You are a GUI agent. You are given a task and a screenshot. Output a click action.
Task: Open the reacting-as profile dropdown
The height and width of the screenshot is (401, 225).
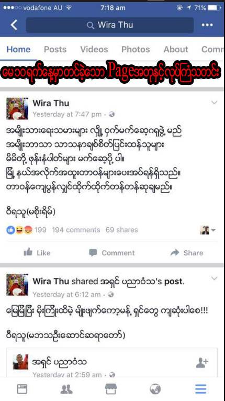208,230
